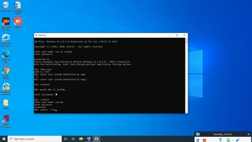Pause the screen recording

pyautogui.click(x=198, y=140)
